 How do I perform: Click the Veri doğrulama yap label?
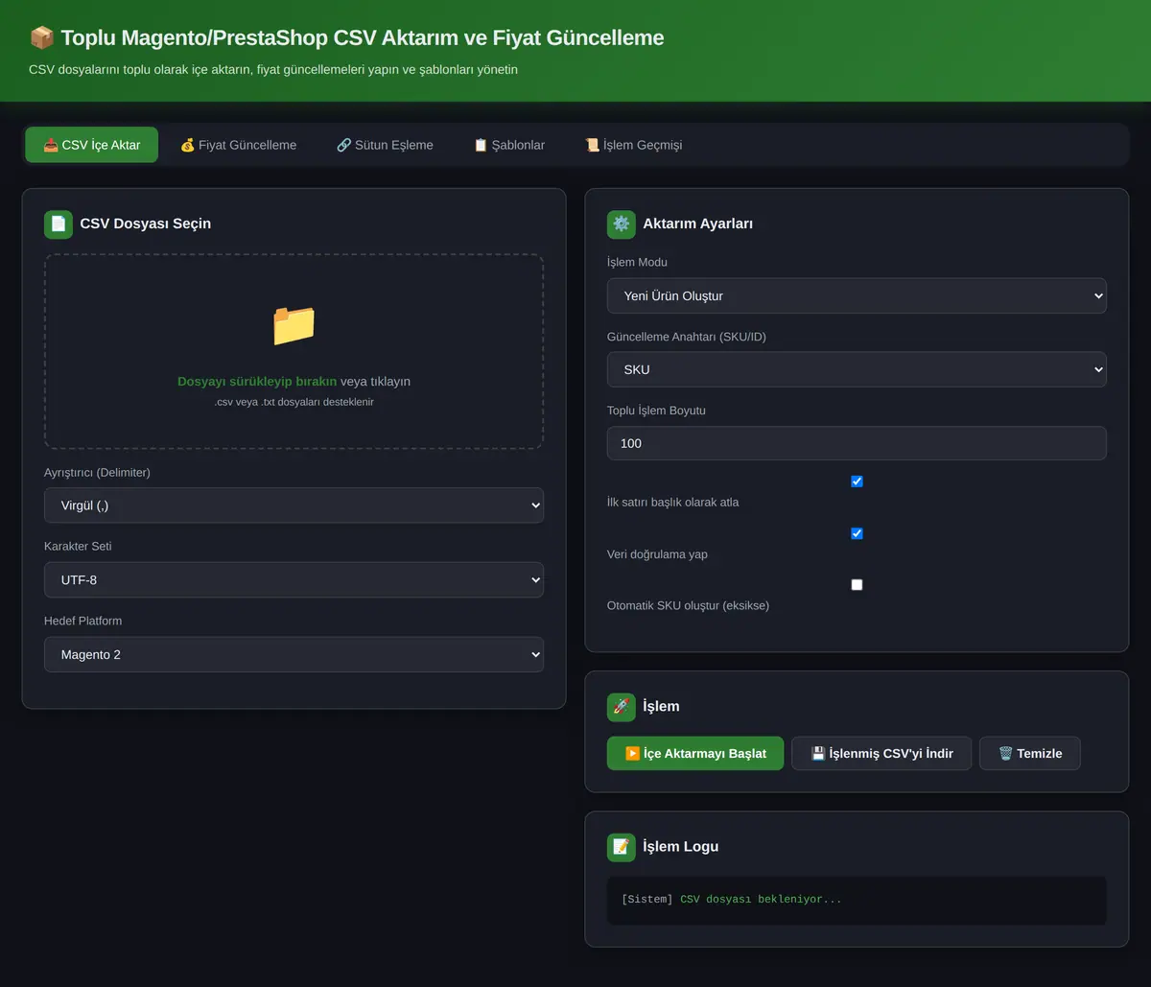(x=657, y=554)
